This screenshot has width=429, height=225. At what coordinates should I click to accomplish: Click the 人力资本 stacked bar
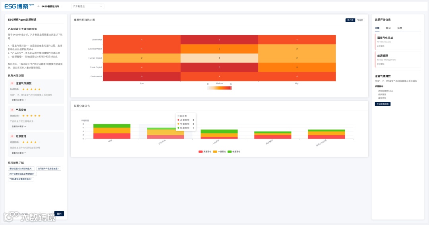pyautogui.click(x=219, y=134)
